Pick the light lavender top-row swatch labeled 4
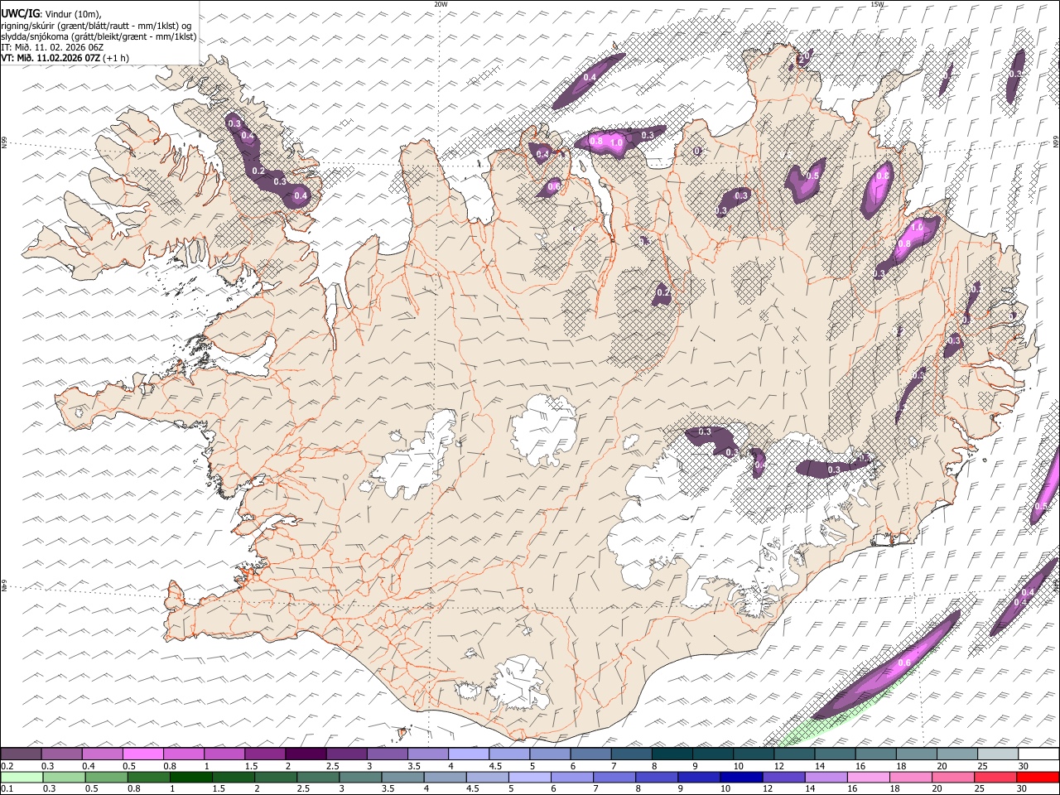This screenshot has width=1060, height=795. pos(467,754)
